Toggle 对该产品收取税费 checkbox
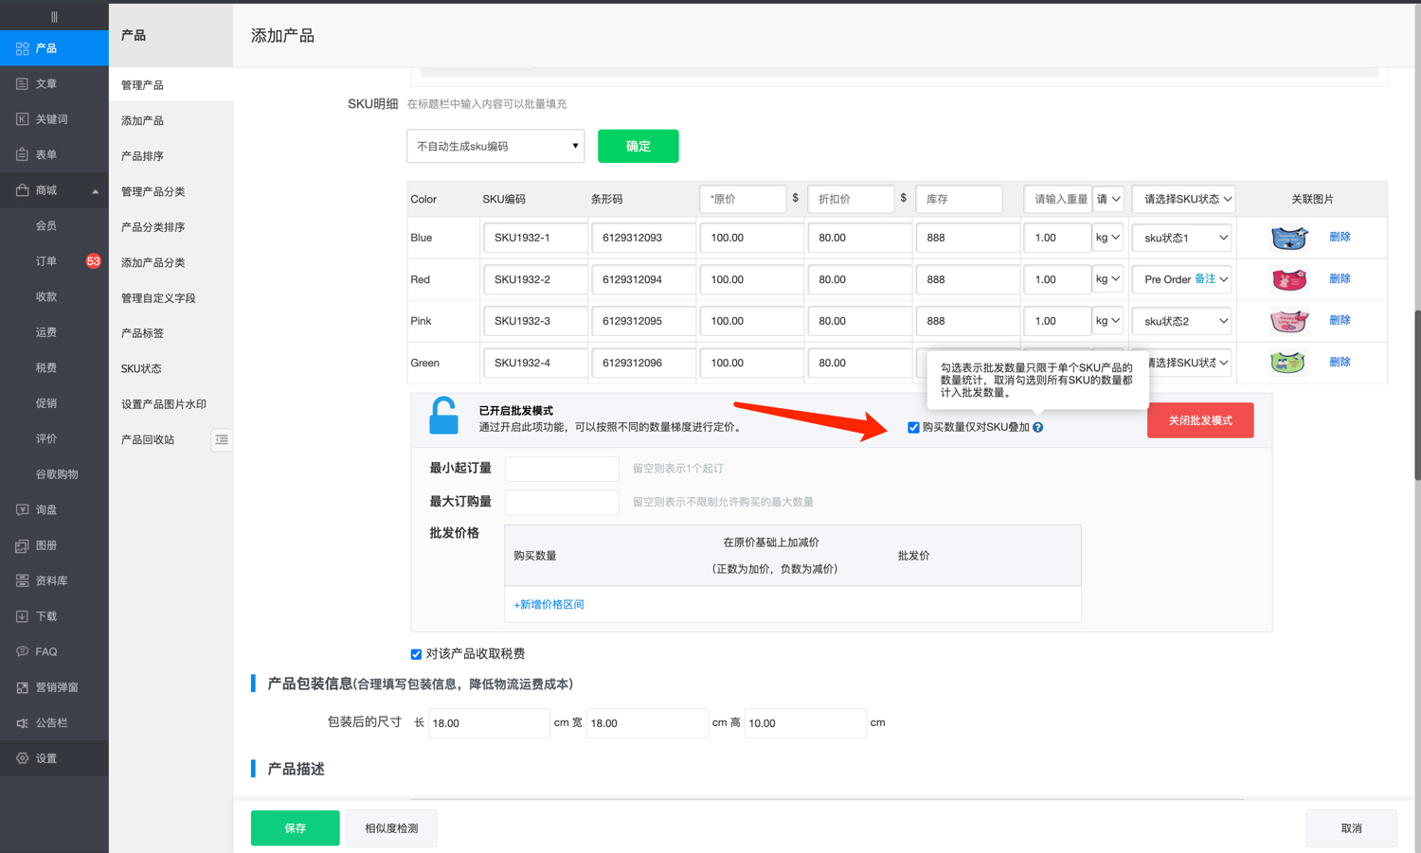This screenshot has width=1421, height=853. [416, 654]
